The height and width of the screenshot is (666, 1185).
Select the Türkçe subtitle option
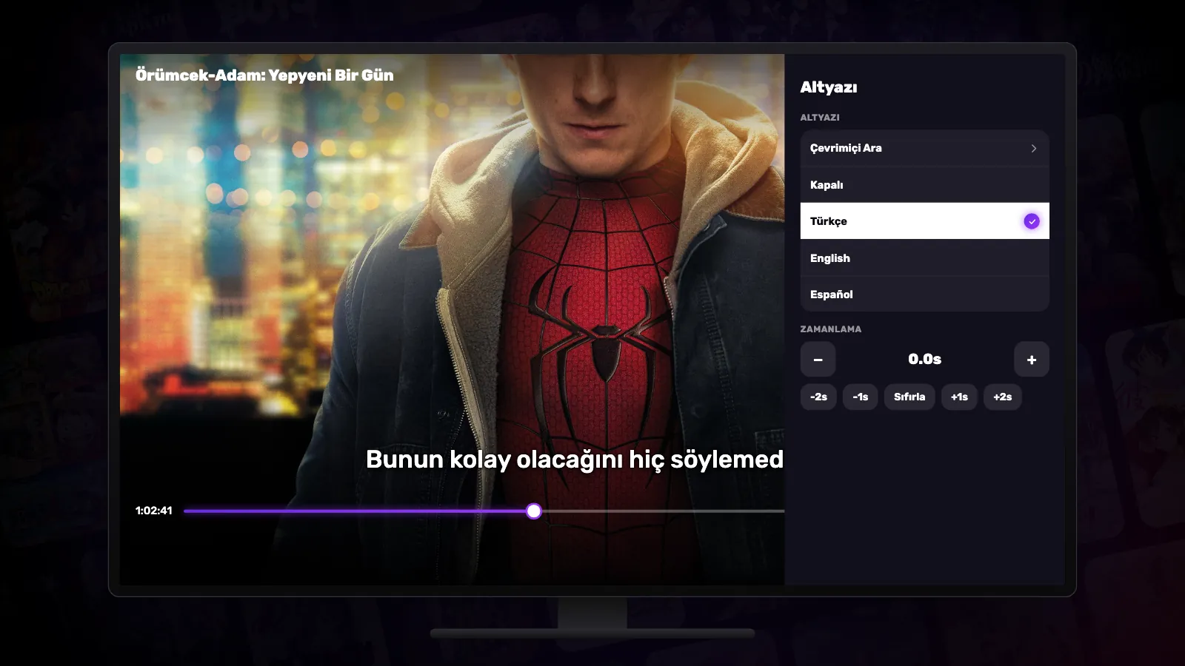pos(924,221)
